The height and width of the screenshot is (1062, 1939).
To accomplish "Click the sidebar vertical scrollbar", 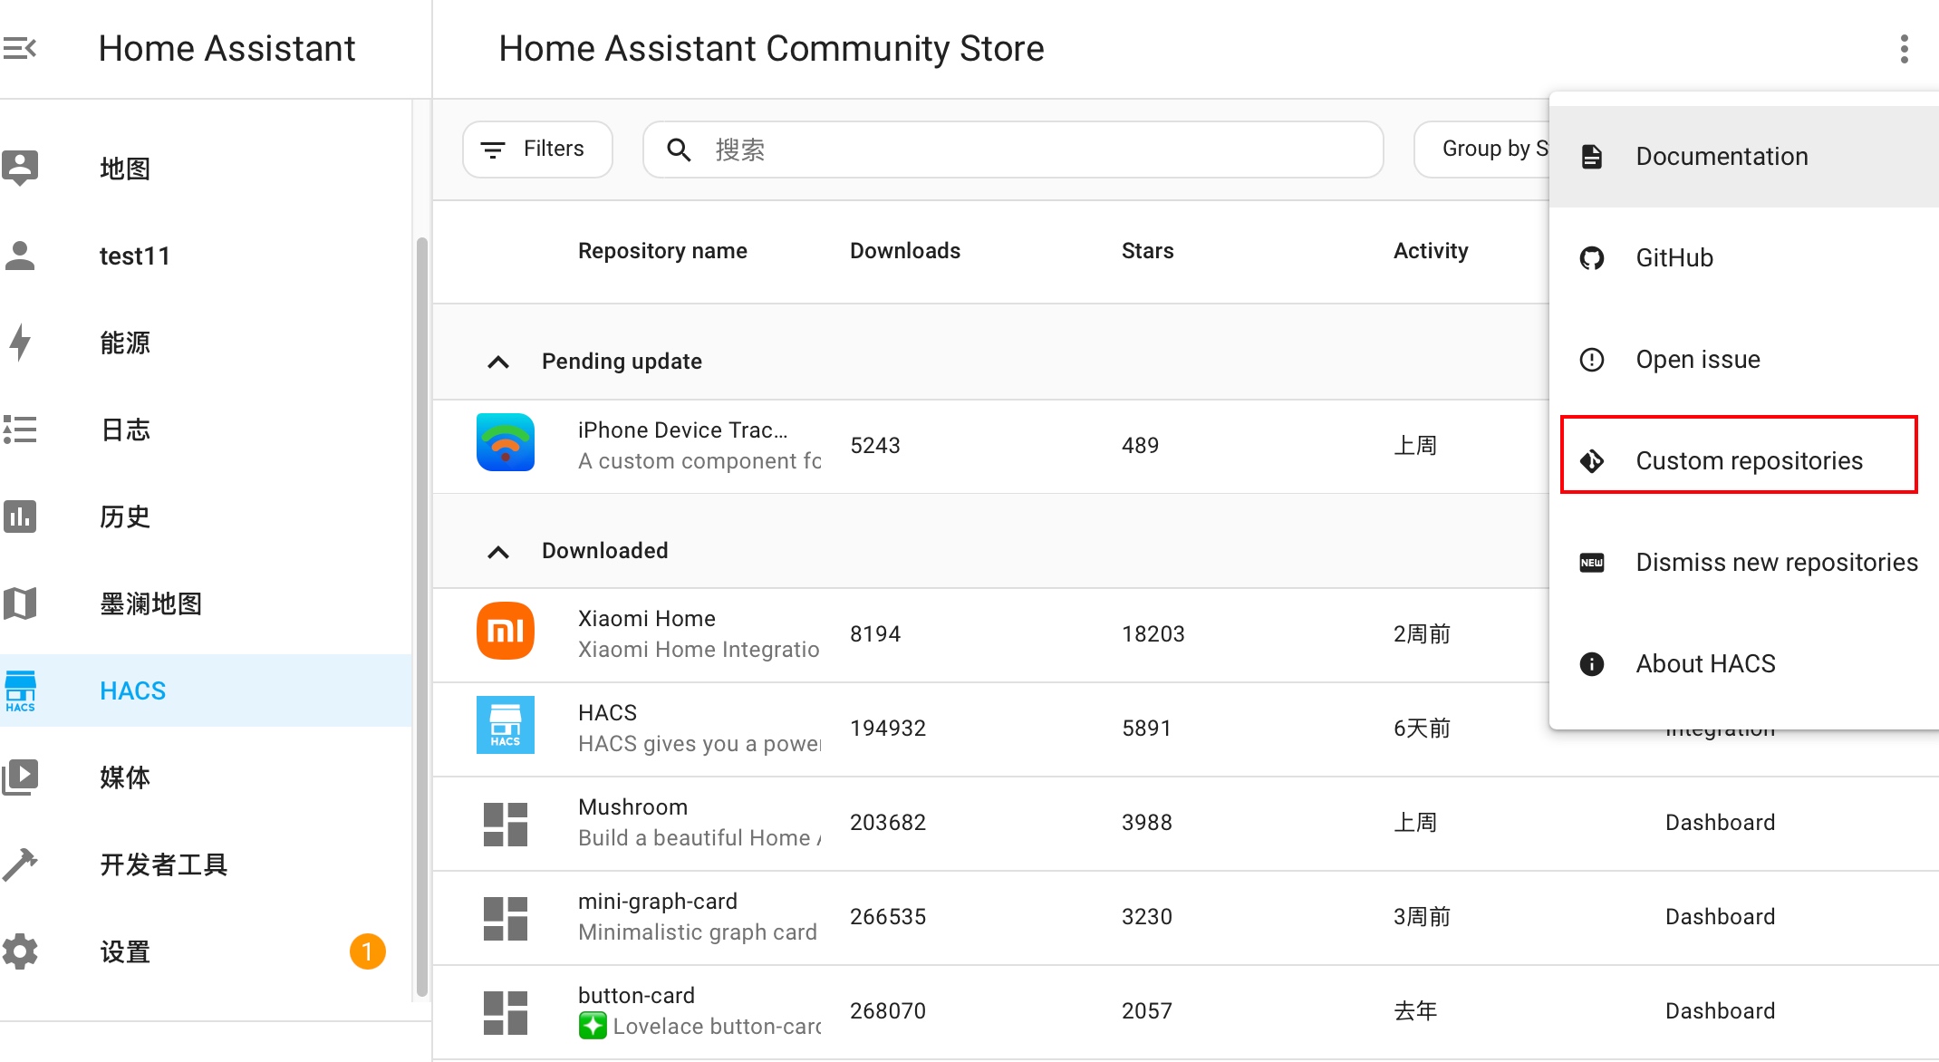I will click(421, 616).
